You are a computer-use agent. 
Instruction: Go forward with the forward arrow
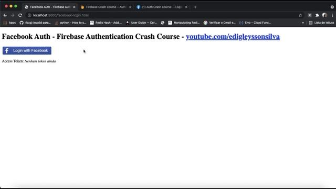13,15
